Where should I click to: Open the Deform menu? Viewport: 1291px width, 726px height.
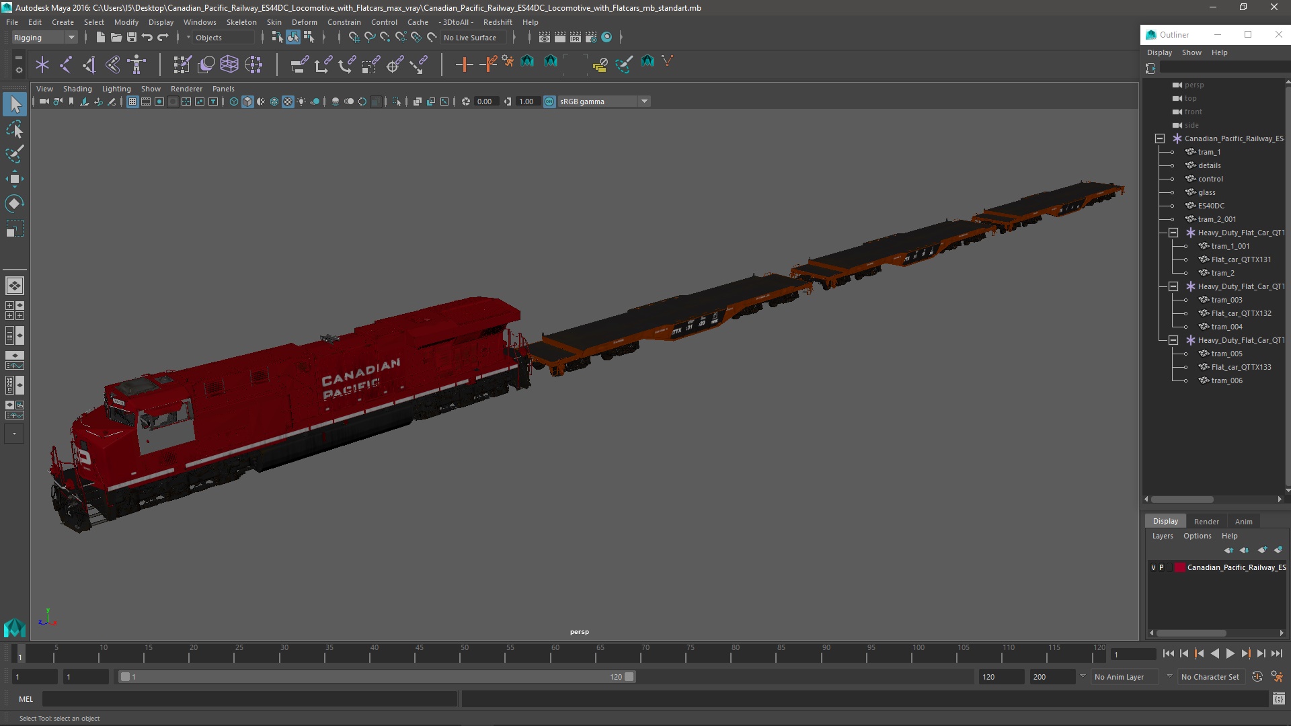coord(304,22)
